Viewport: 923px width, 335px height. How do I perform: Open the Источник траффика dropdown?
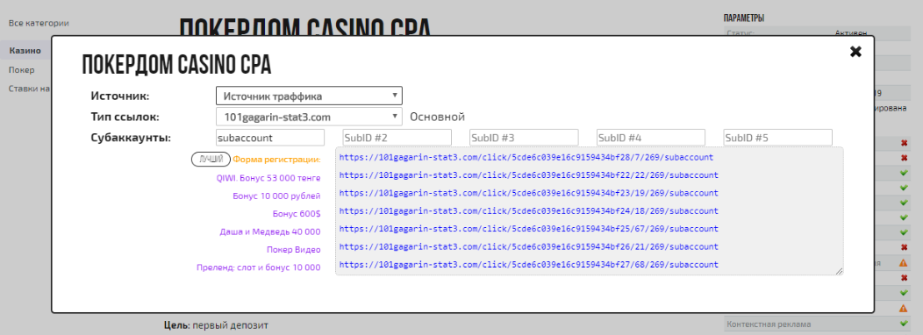tap(309, 96)
